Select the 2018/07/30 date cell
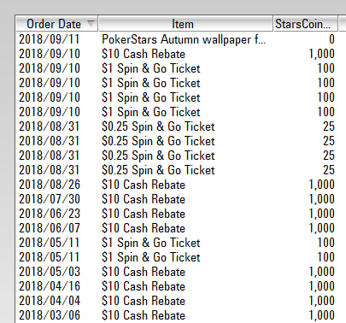The width and height of the screenshot is (346, 323). click(50, 199)
